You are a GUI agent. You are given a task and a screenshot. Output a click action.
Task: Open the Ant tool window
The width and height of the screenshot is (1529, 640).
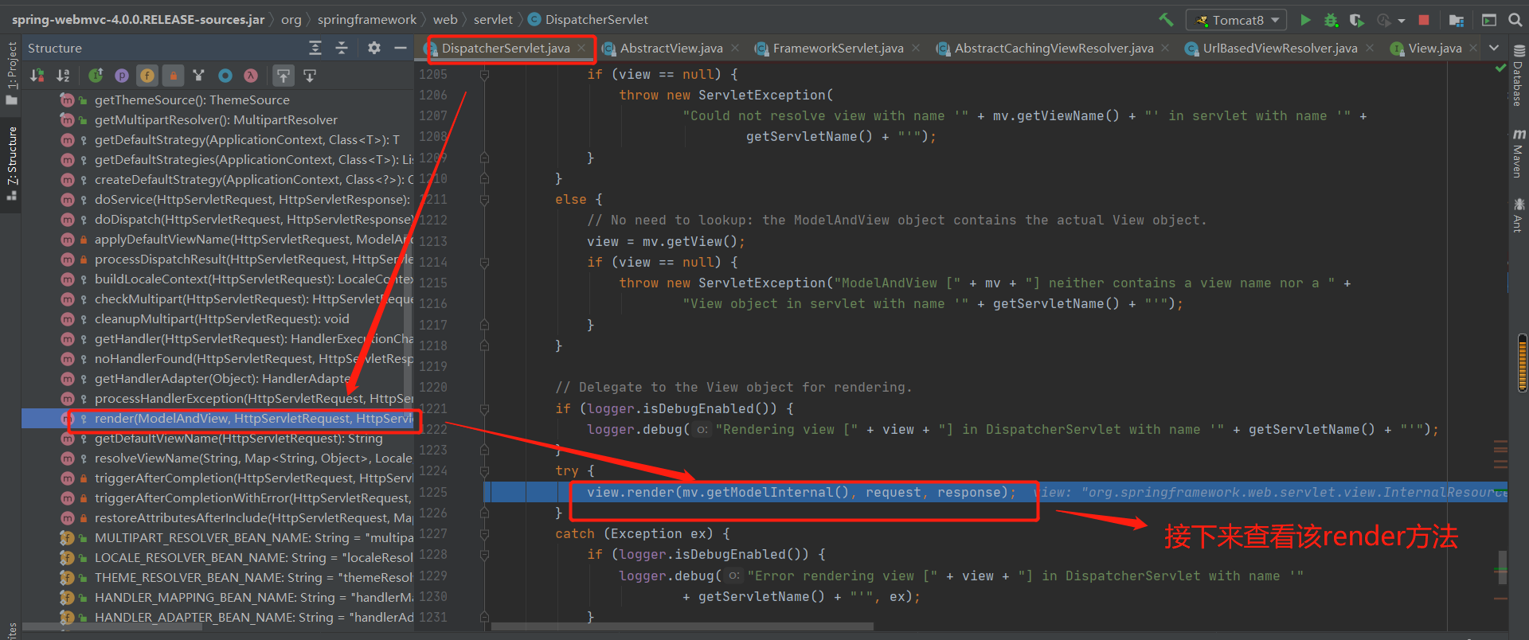(1518, 215)
